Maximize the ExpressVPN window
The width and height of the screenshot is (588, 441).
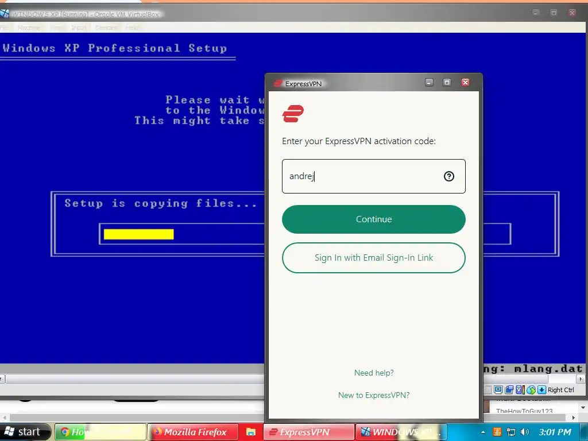tap(447, 82)
